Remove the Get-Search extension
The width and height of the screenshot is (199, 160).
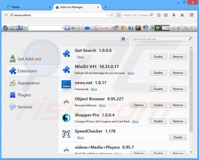click(x=178, y=57)
